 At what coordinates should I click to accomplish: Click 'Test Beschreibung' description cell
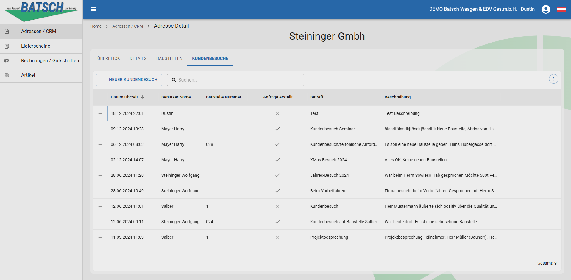(402, 113)
